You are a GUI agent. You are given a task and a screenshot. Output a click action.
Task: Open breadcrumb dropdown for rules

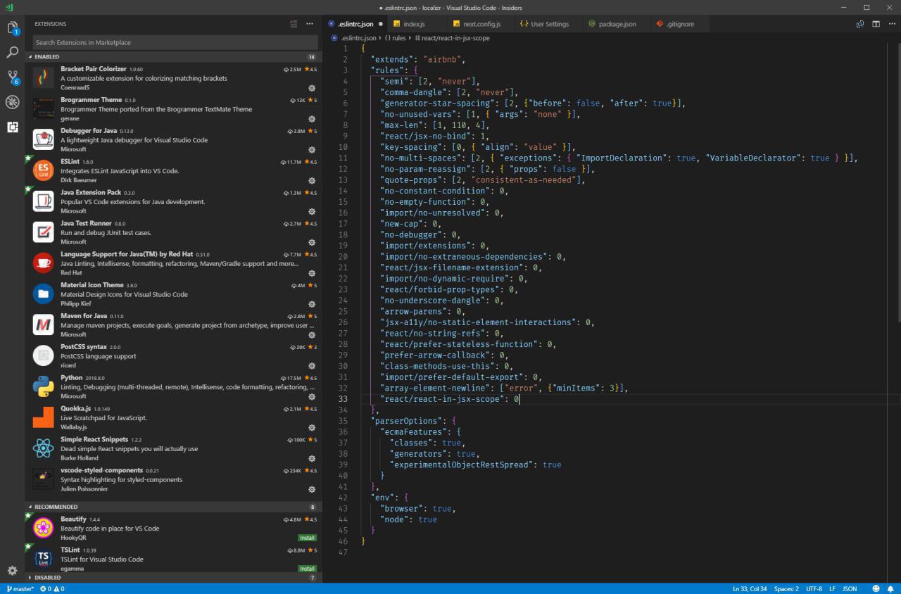point(397,38)
